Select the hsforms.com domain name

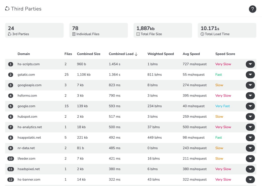27,96
